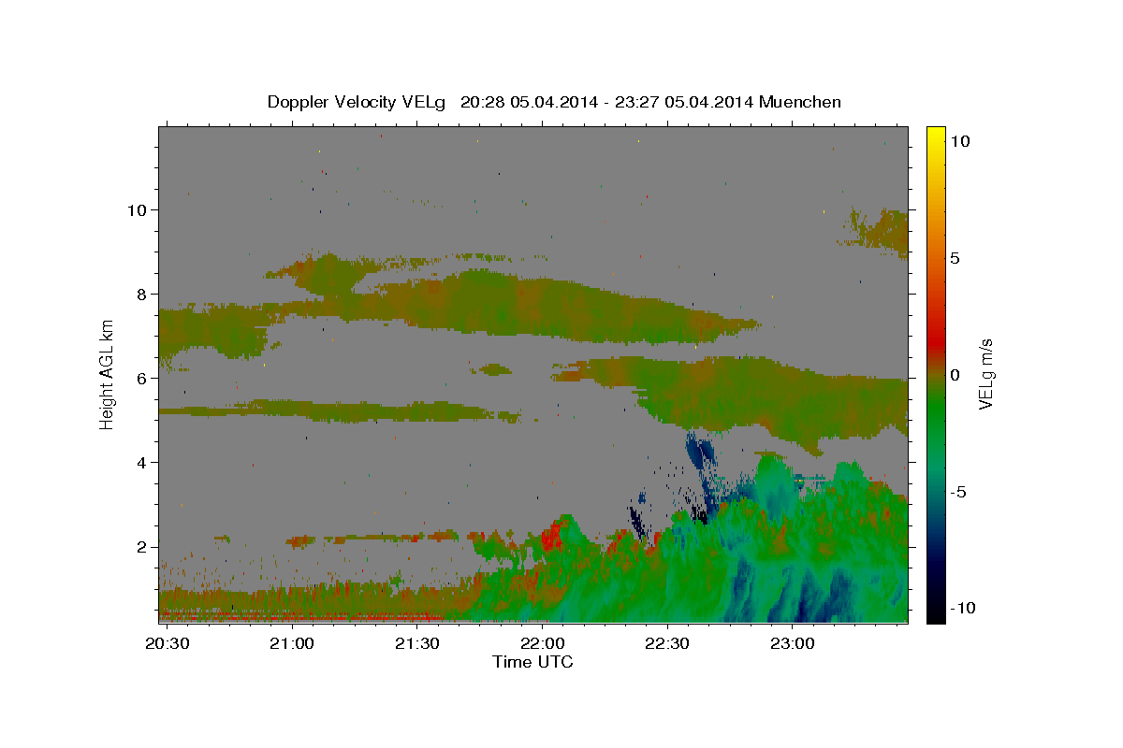Click the colorbar value '0'
1123x748 pixels.
point(955,375)
